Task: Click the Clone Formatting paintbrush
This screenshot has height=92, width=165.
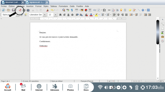Action: pos(47,10)
